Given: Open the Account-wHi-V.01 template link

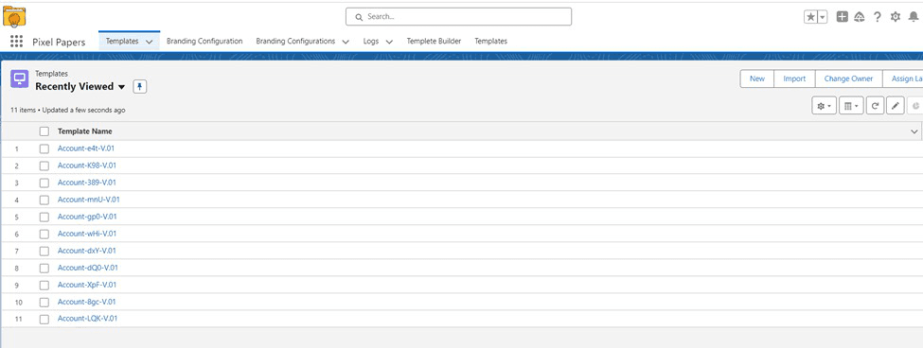Looking at the screenshot, I should [87, 234].
